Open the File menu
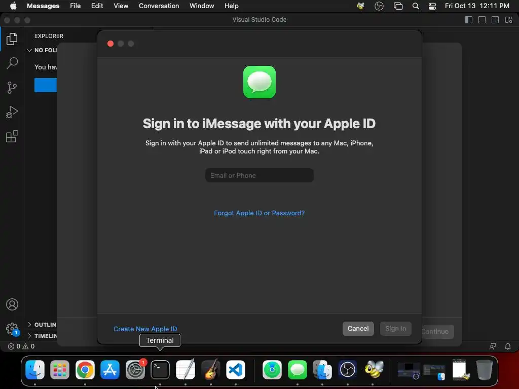The image size is (519, 389). tap(76, 6)
